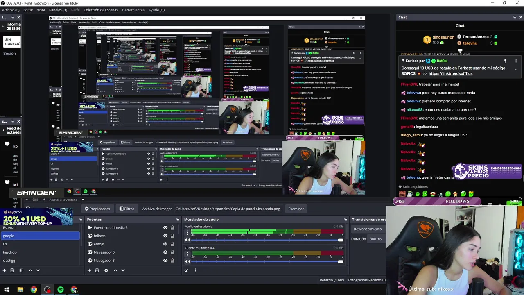Image resolution: width=524 pixels, height=295 pixels.
Task: Hide the follows source
Action: [x=165, y=236]
